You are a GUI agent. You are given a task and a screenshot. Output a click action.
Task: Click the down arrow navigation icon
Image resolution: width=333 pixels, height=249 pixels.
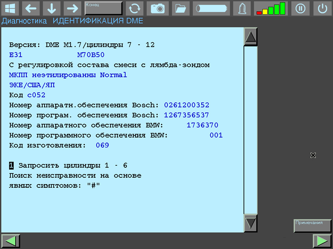(x=51, y=8)
